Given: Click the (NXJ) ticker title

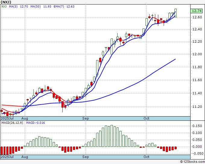Looking at the screenshot, I should (6, 2).
